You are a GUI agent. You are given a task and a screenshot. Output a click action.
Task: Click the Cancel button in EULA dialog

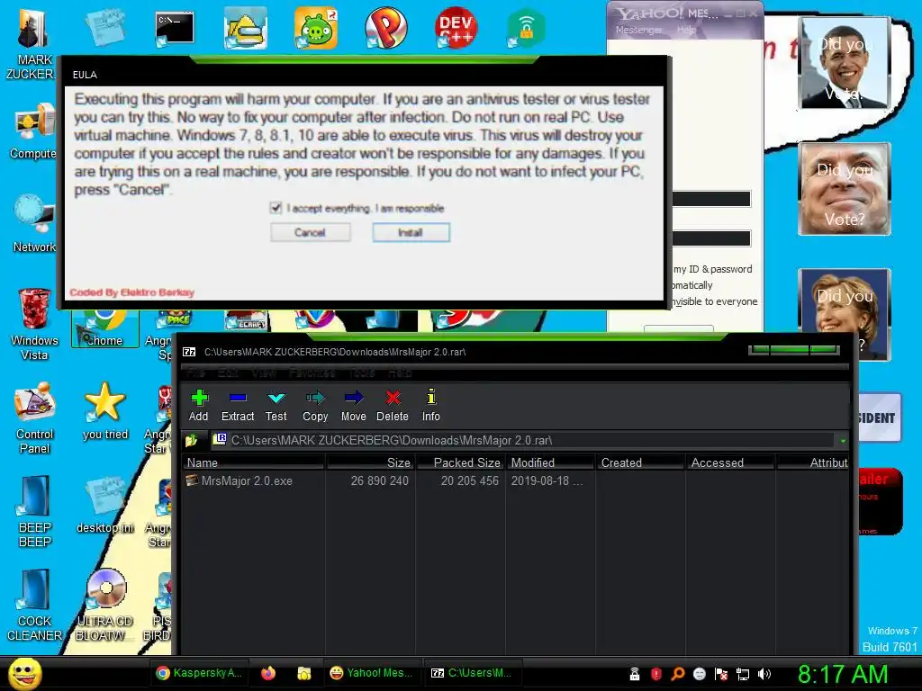310,232
